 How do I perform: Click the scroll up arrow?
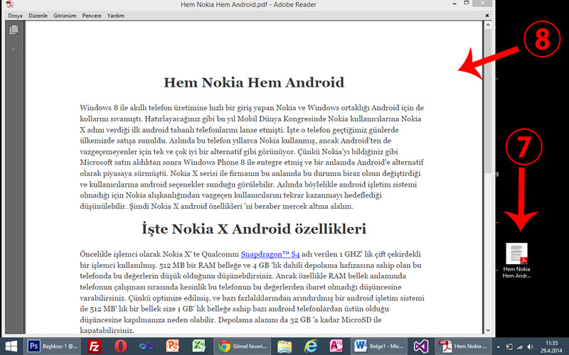(488, 25)
